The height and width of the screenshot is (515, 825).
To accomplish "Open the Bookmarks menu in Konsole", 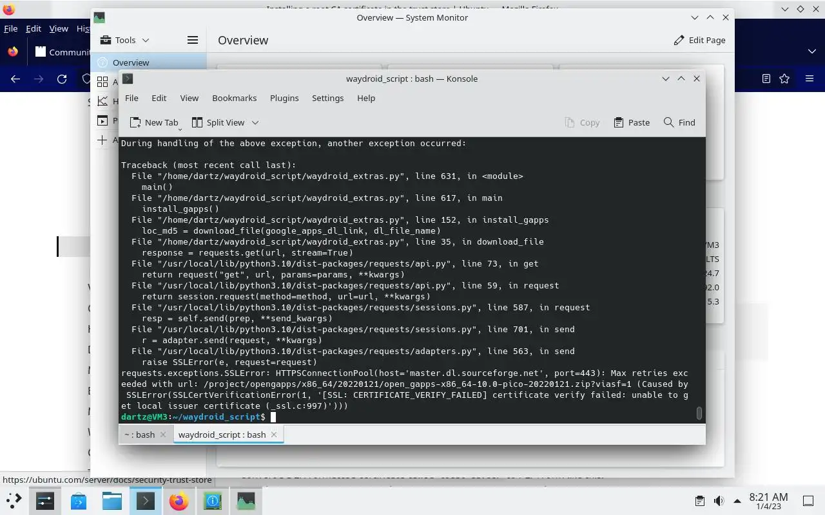I will pos(234,98).
